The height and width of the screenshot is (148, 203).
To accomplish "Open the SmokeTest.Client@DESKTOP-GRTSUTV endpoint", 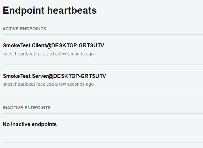I will point(54,45).
